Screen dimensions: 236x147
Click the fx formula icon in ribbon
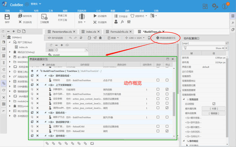pyautogui.click(x=122, y=22)
